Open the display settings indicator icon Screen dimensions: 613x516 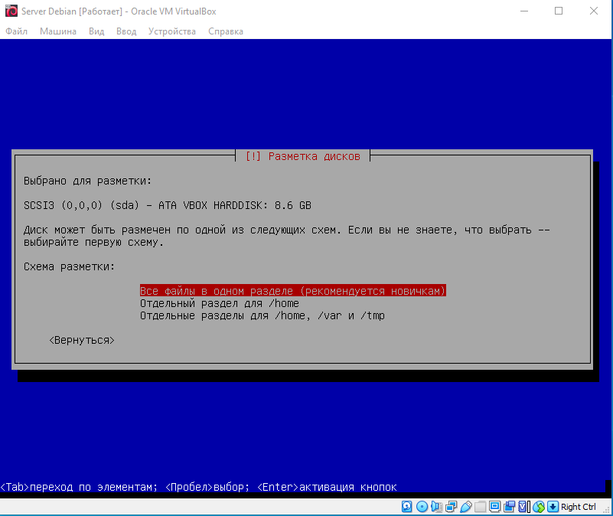tap(494, 507)
